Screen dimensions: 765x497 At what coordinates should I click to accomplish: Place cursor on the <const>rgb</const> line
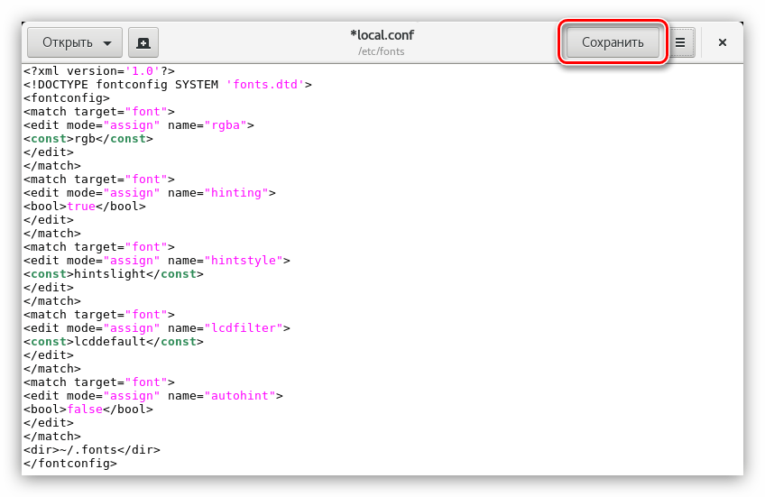click(88, 139)
